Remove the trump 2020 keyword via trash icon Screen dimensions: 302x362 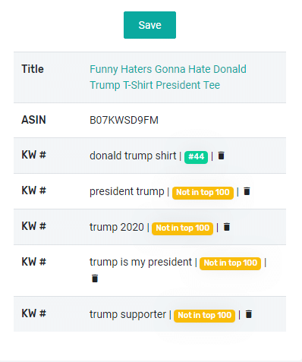227,227
